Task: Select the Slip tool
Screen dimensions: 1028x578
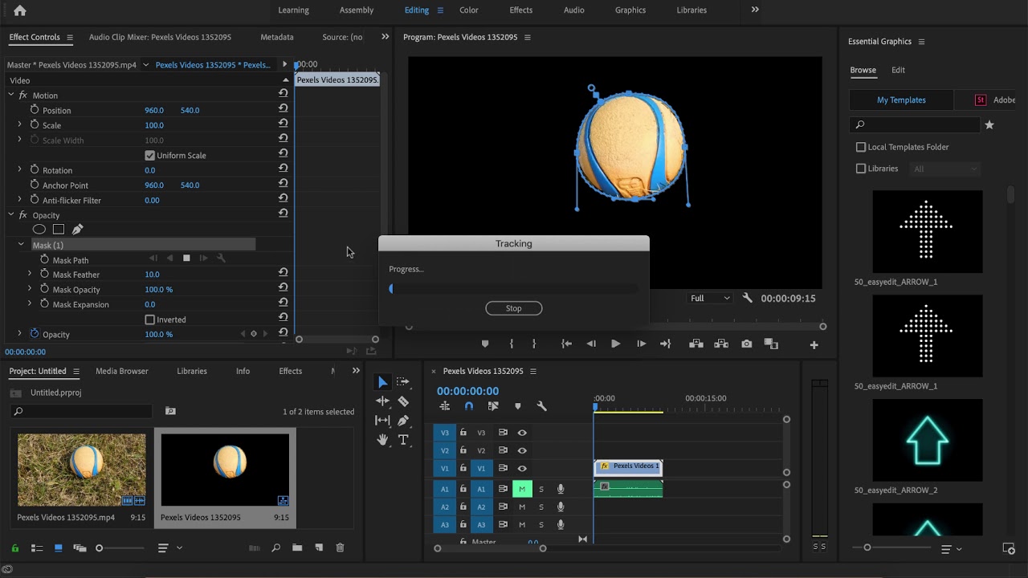Action: click(383, 421)
